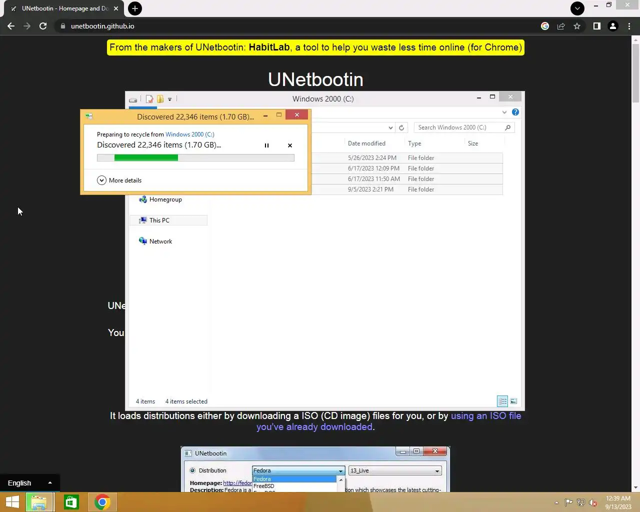Image resolution: width=640 pixels, height=512 pixels.
Task: Expand More details in the progress dialog
Action: coord(119,180)
